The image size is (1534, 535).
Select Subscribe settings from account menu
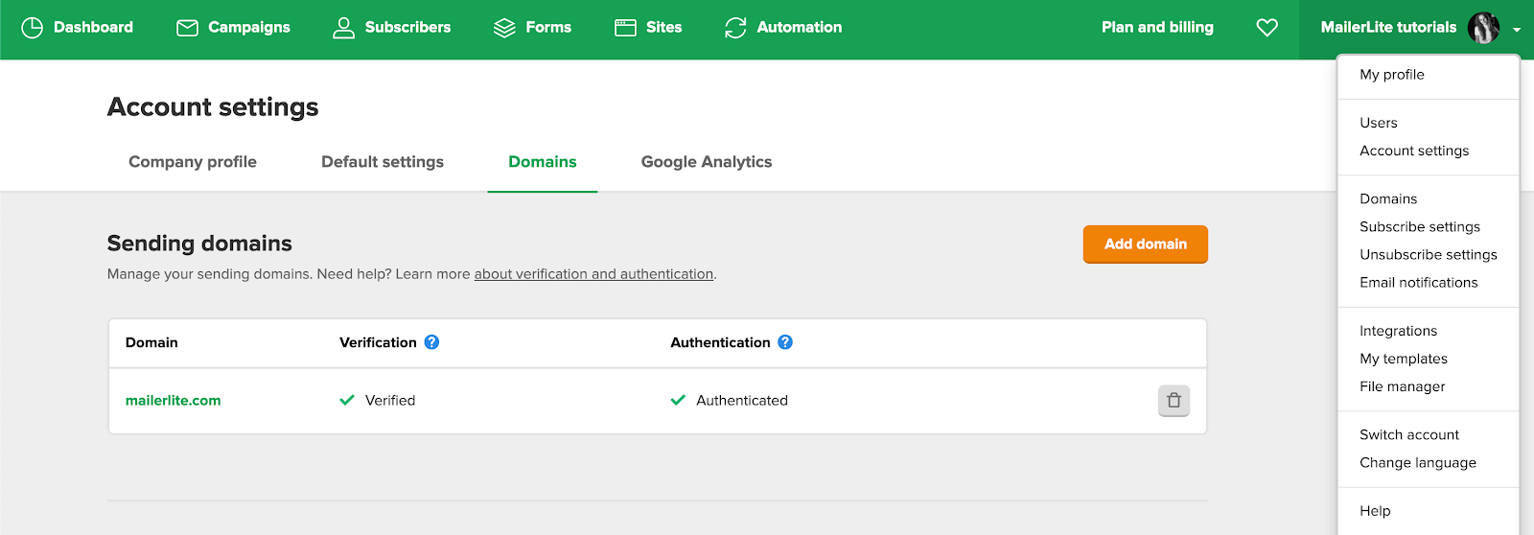coord(1420,227)
